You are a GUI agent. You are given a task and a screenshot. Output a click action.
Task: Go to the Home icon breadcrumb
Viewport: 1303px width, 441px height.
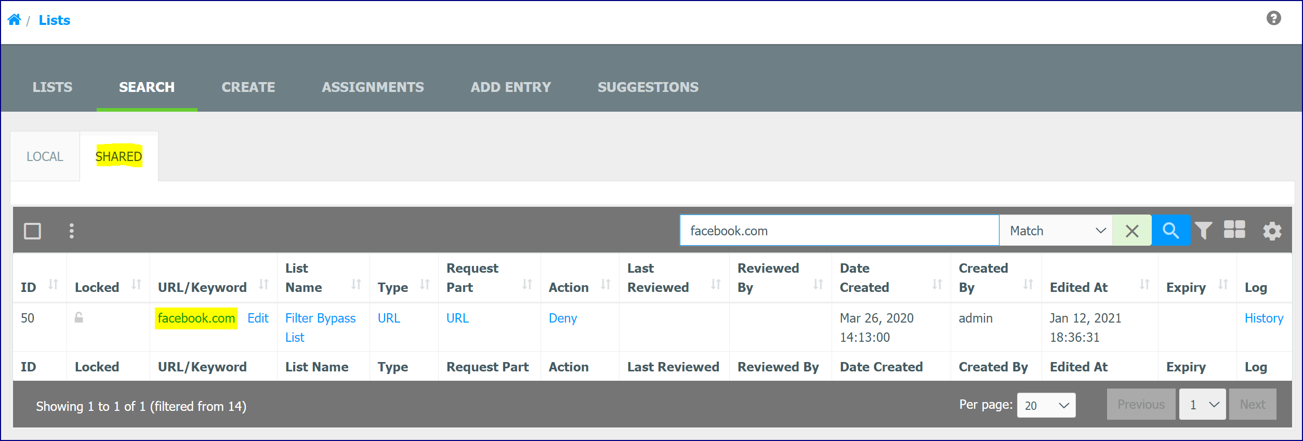coord(14,20)
